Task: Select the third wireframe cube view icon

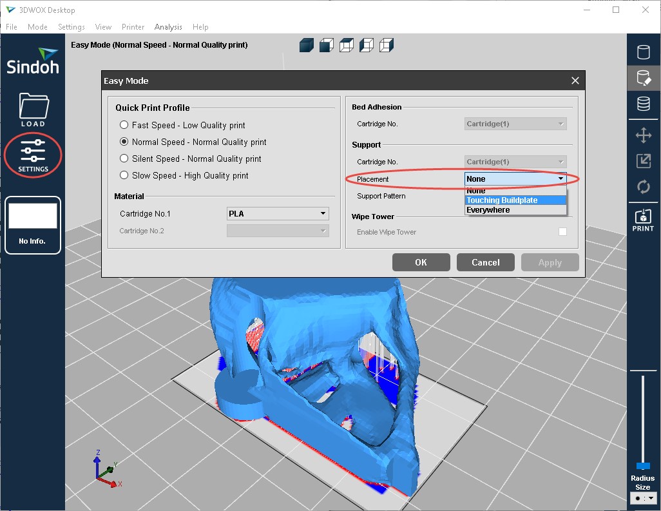Action: 347,45
